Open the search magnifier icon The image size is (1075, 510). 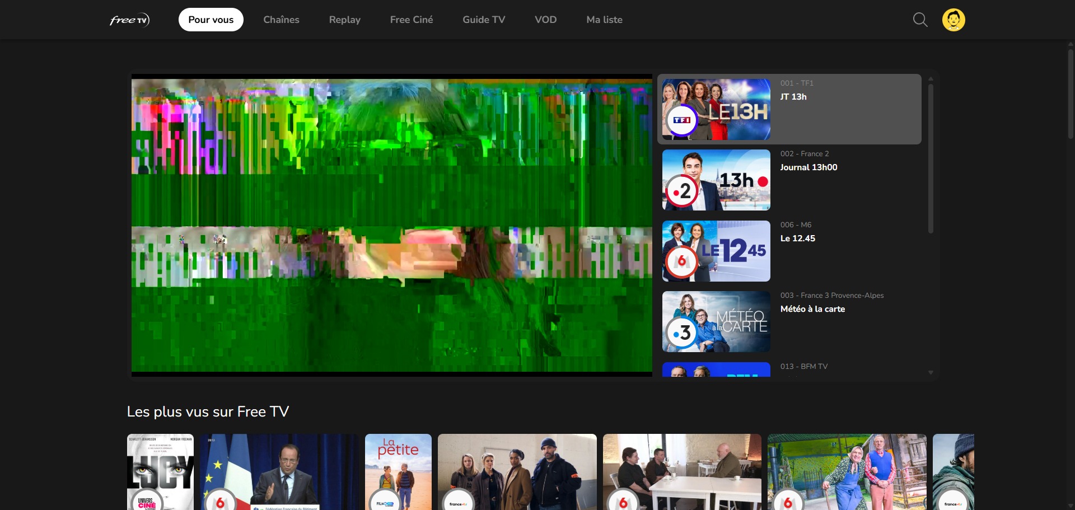tap(920, 20)
